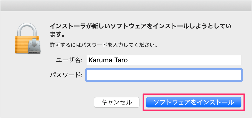Place the cursor on the Karuma Taro text
The height and width of the screenshot is (118, 252).
pos(108,60)
